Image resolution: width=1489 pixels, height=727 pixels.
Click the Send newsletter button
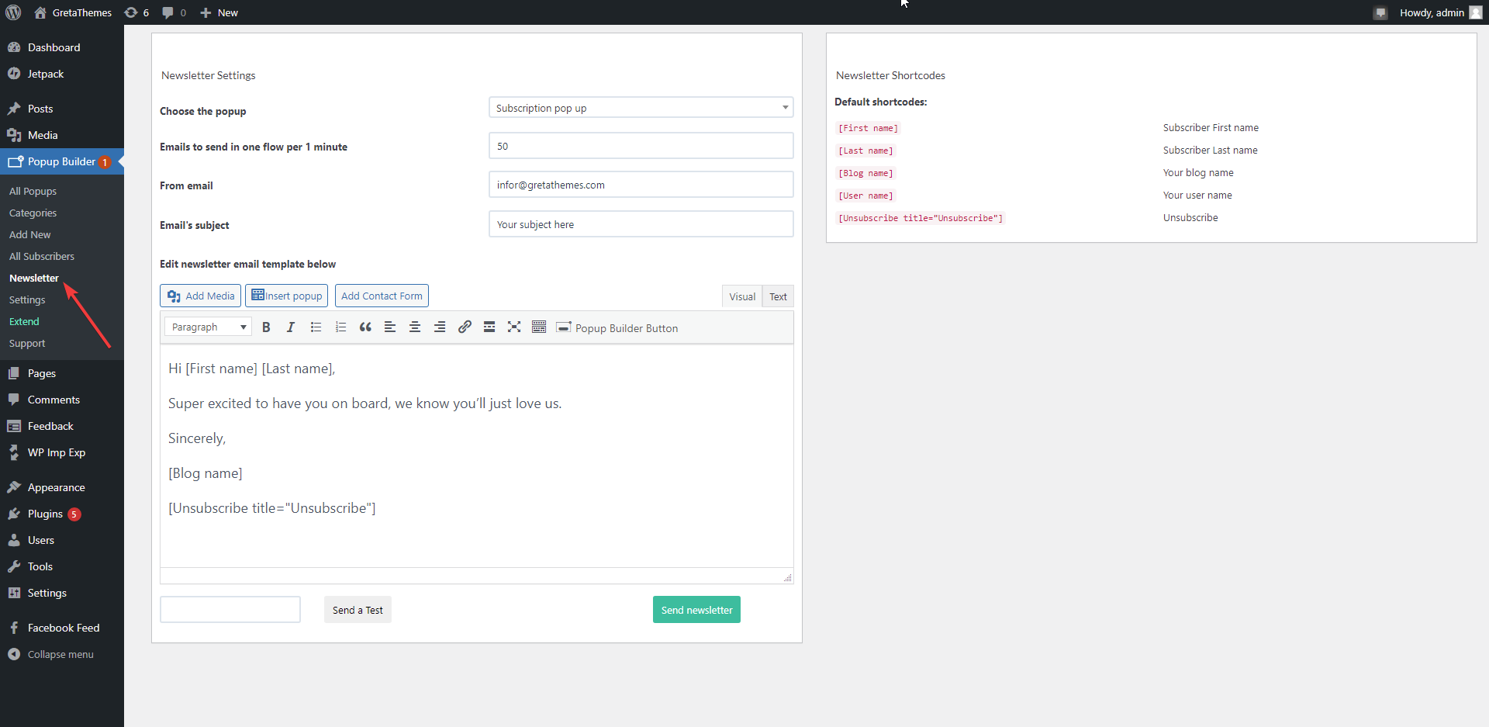click(696, 610)
